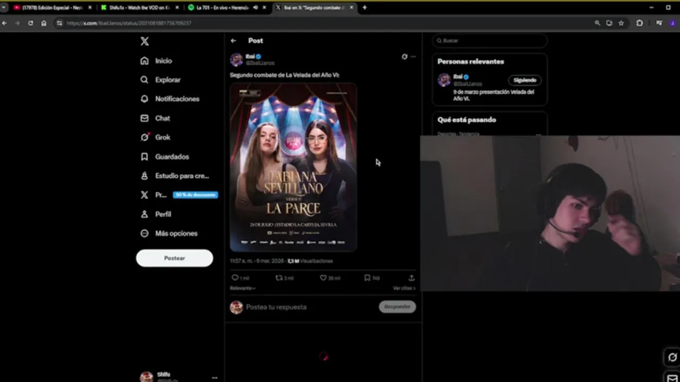Open the Relevante reply sorting dropdown
This screenshot has width=680, height=382.
click(242, 288)
